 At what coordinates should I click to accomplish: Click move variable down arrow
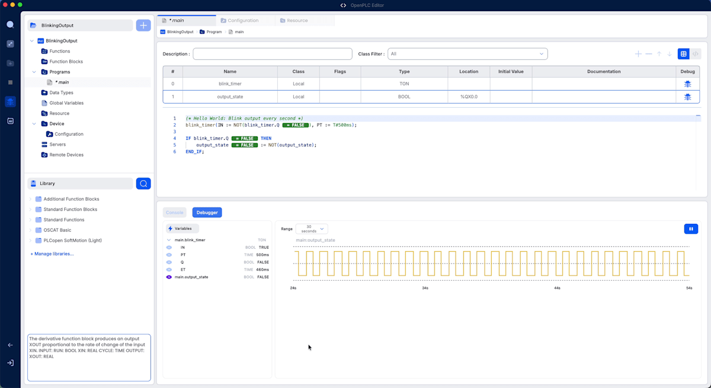[670, 54]
